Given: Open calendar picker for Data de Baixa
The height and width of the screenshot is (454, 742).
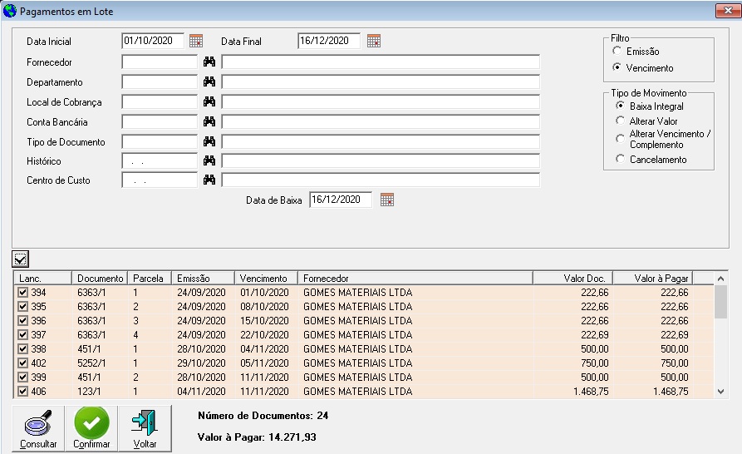Looking at the screenshot, I should coord(386,200).
